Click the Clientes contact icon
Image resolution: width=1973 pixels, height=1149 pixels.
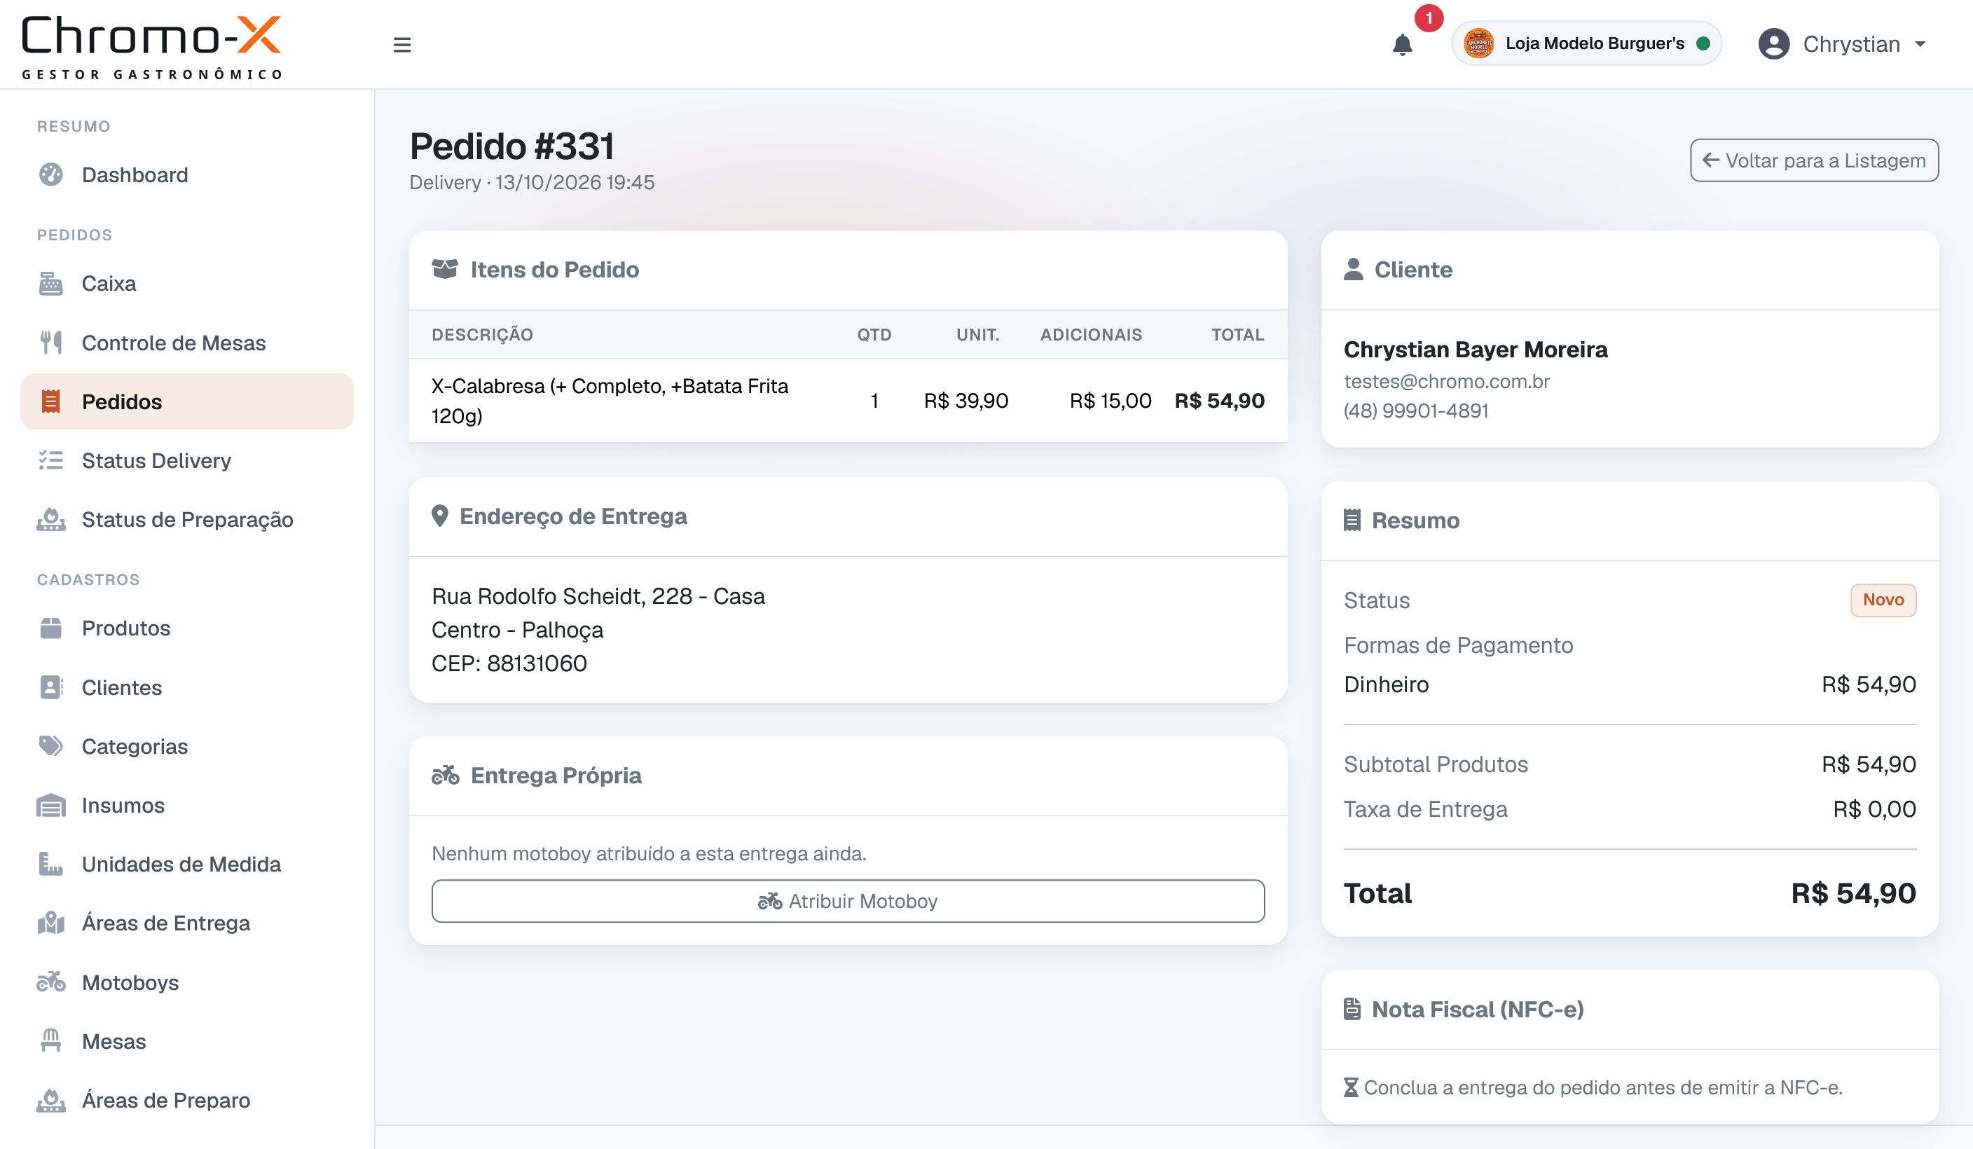point(51,687)
